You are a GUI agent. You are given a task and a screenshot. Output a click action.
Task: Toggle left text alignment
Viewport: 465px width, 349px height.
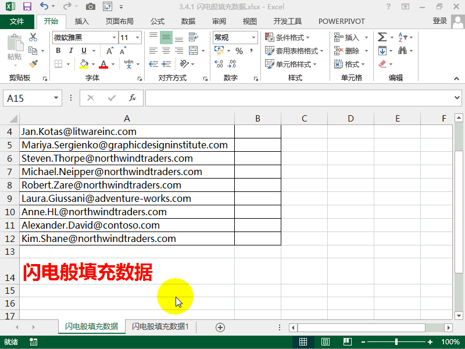[x=153, y=51]
